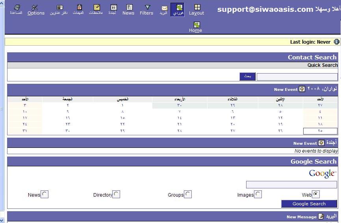Open the البريد mail envelope icon

click(164, 8)
